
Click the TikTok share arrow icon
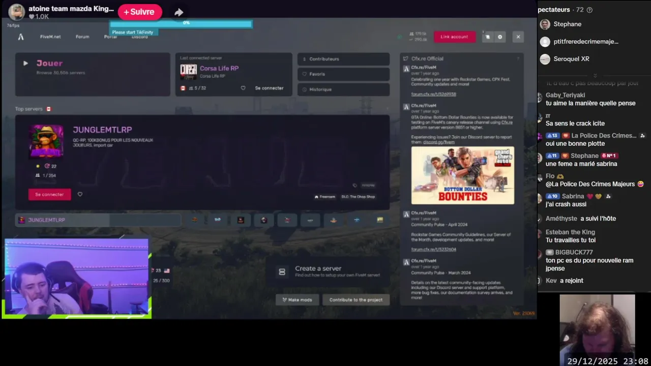pos(179,12)
